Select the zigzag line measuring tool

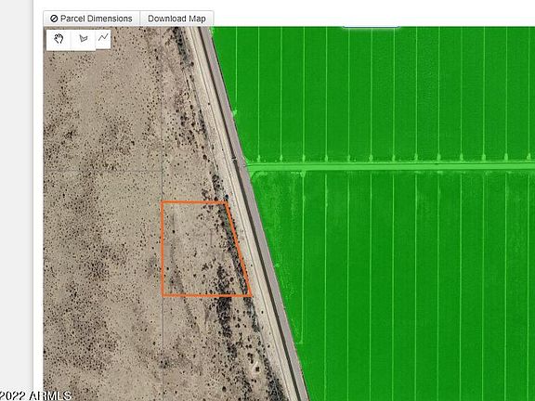[103, 37]
